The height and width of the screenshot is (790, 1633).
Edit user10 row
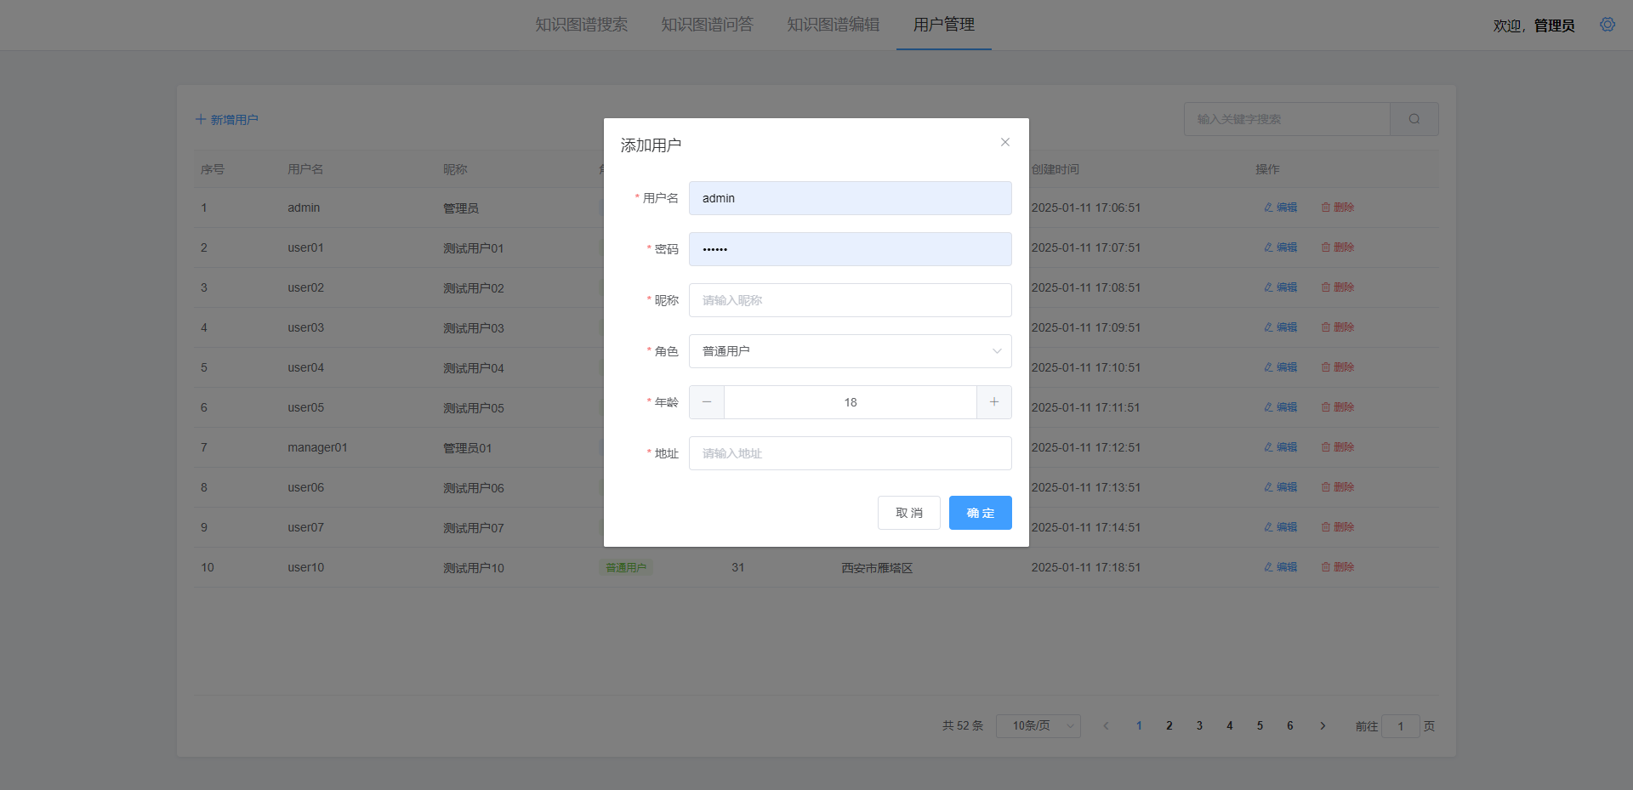pos(1281,567)
